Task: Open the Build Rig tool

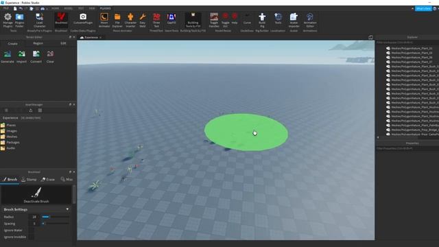Action: tap(262, 20)
